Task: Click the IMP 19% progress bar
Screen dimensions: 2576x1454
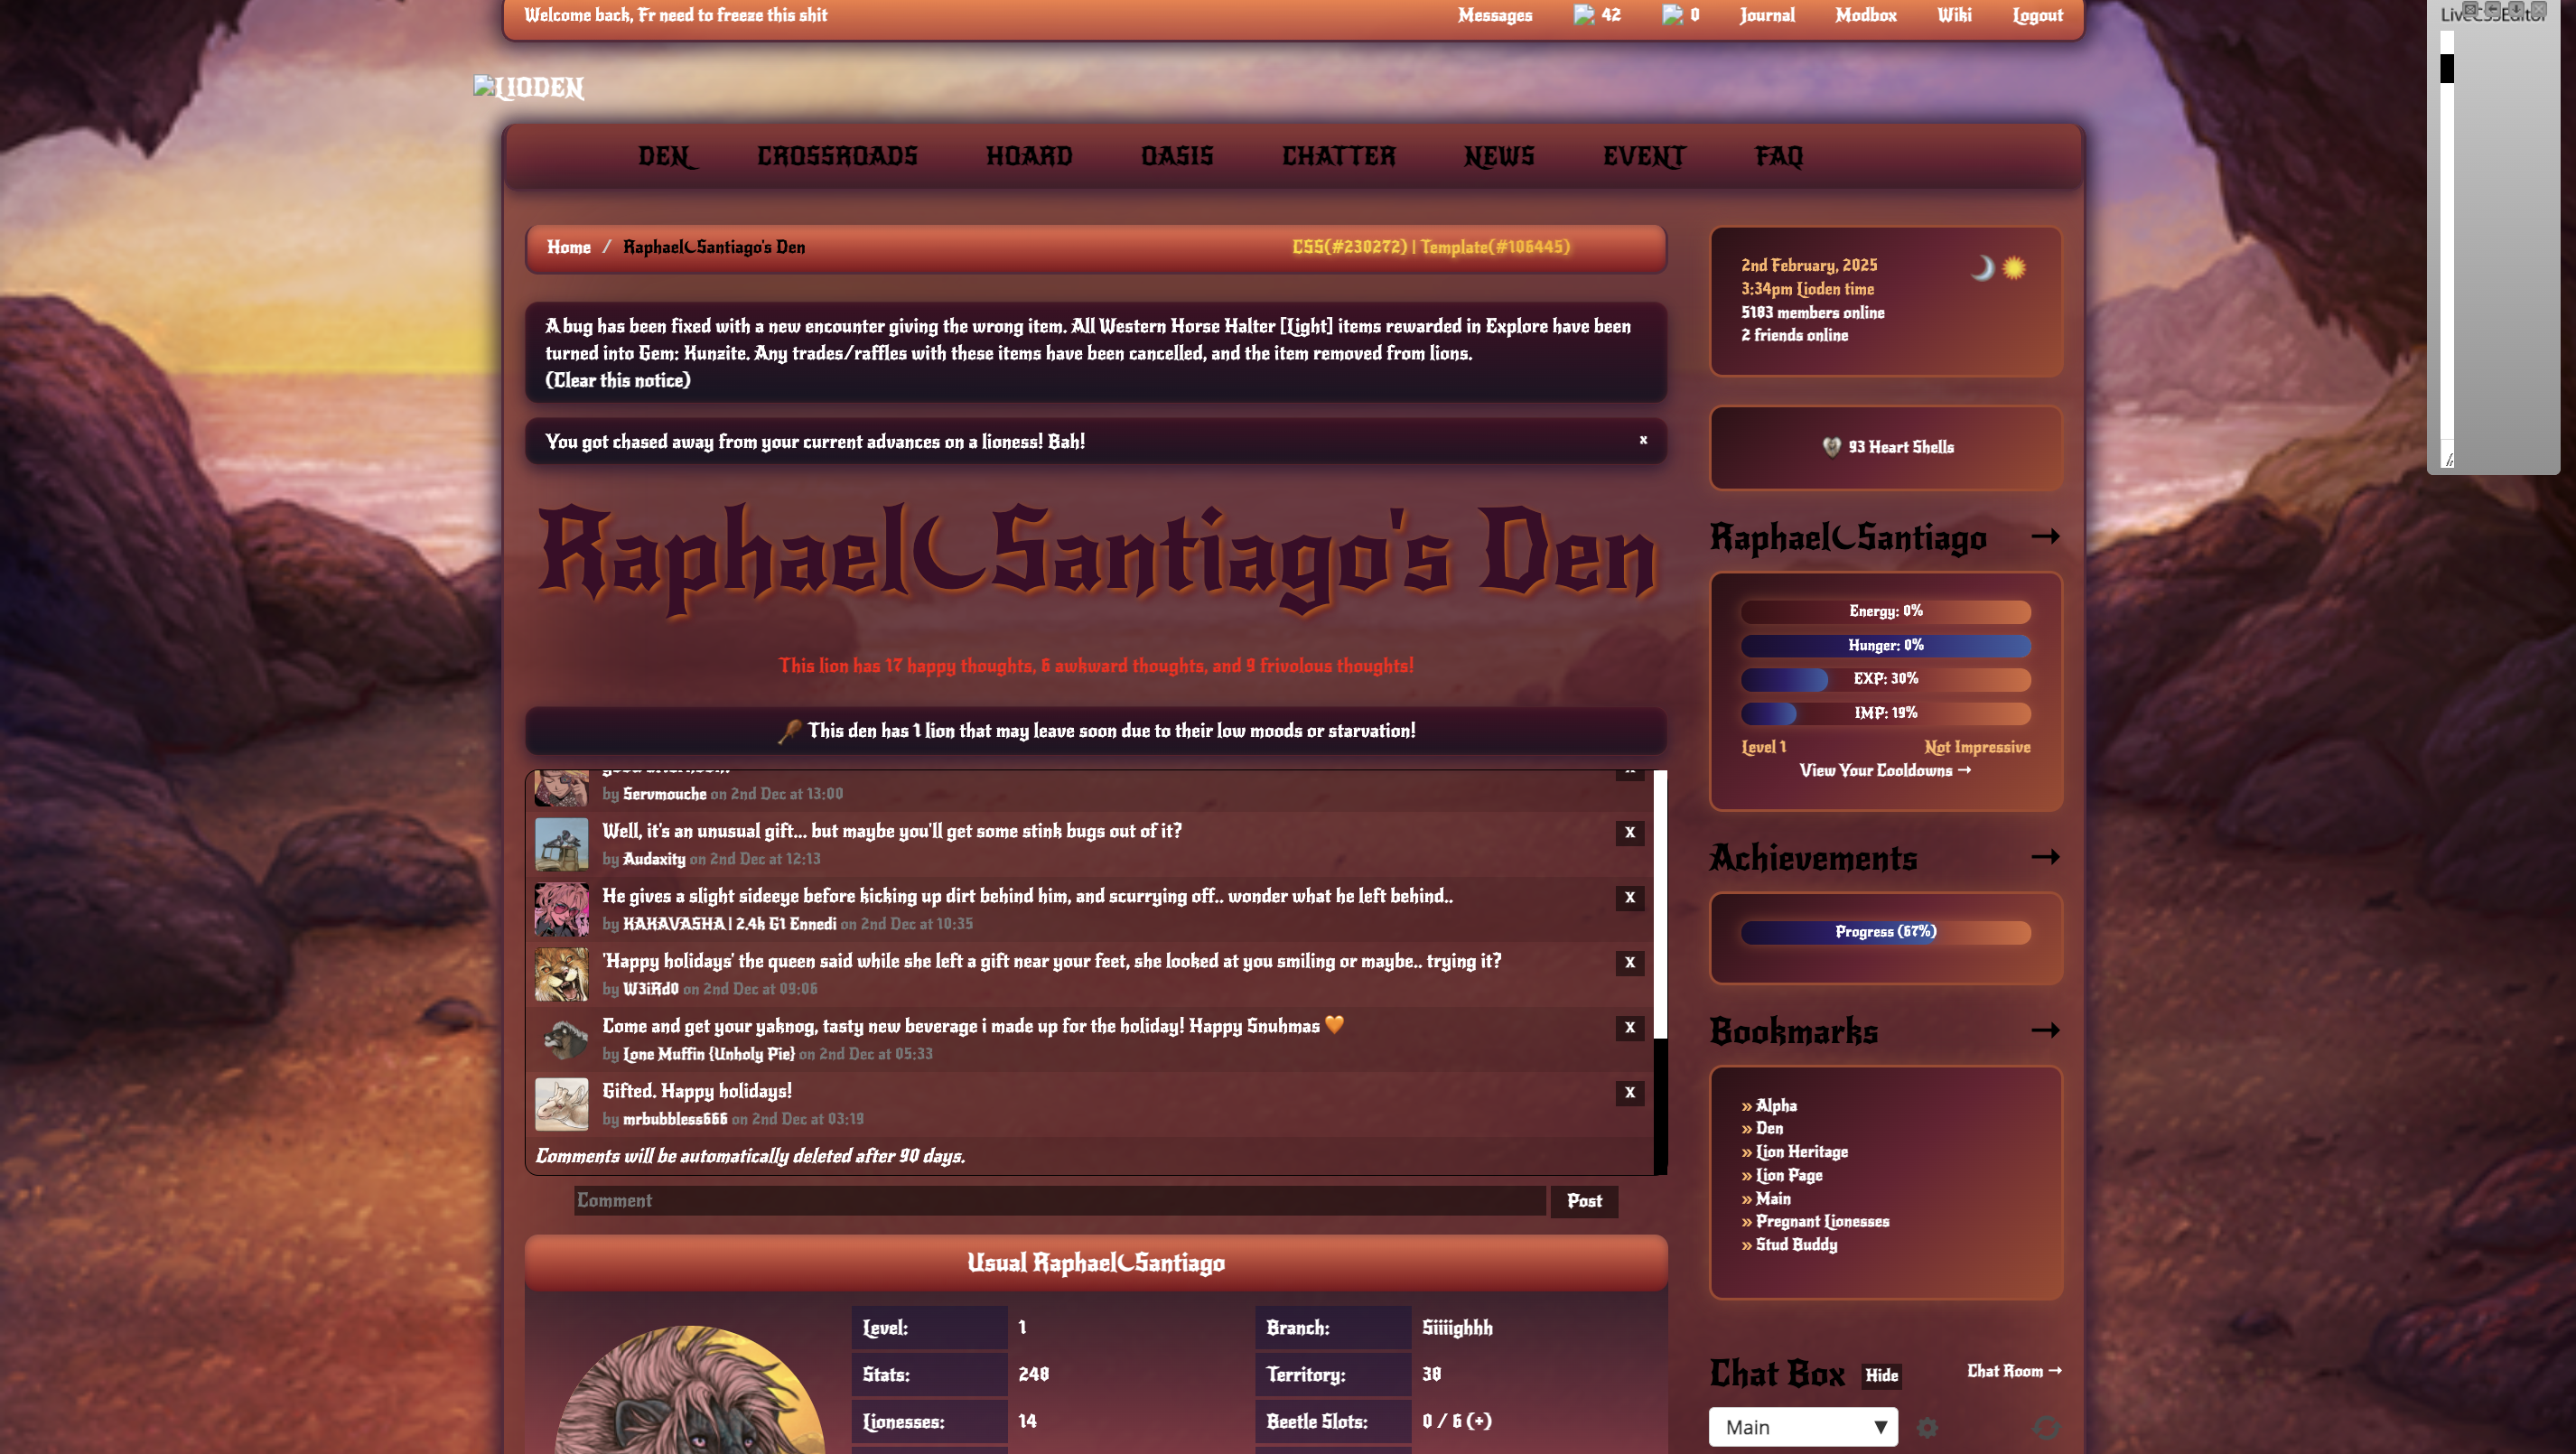Action: (x=1886, y=713)
